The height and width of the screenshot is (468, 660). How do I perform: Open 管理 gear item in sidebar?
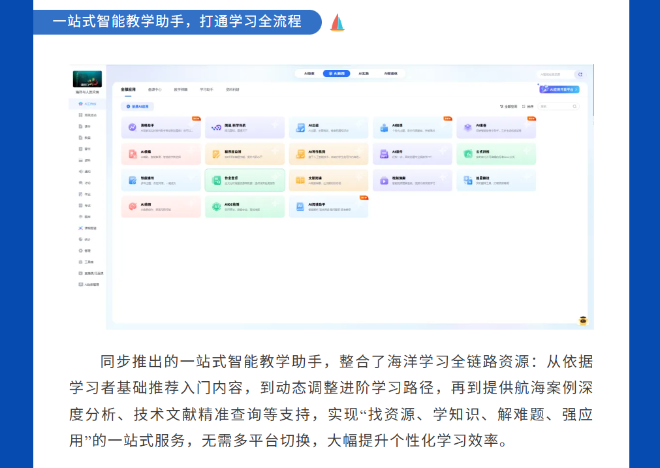pos(85,251)
